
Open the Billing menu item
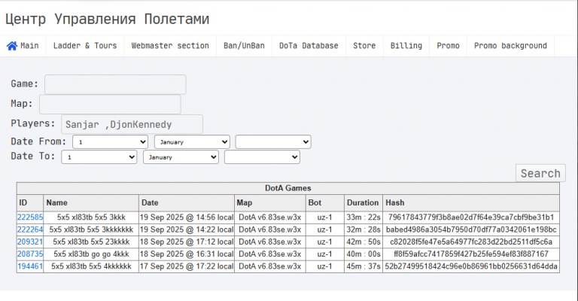click(406, 46)
